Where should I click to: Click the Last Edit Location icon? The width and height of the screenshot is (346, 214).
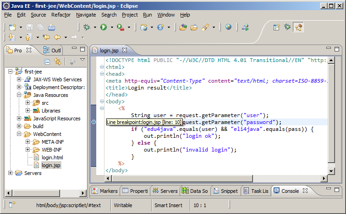click(46, 37)
